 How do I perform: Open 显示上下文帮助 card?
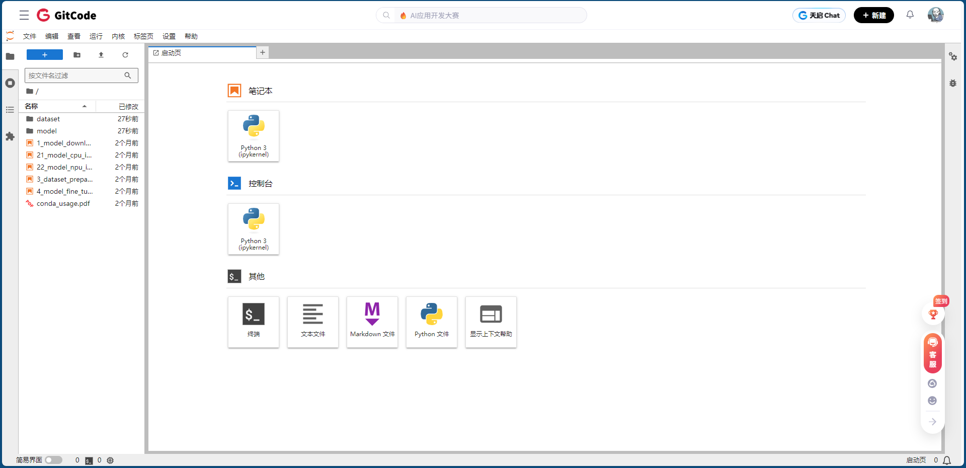491,322
